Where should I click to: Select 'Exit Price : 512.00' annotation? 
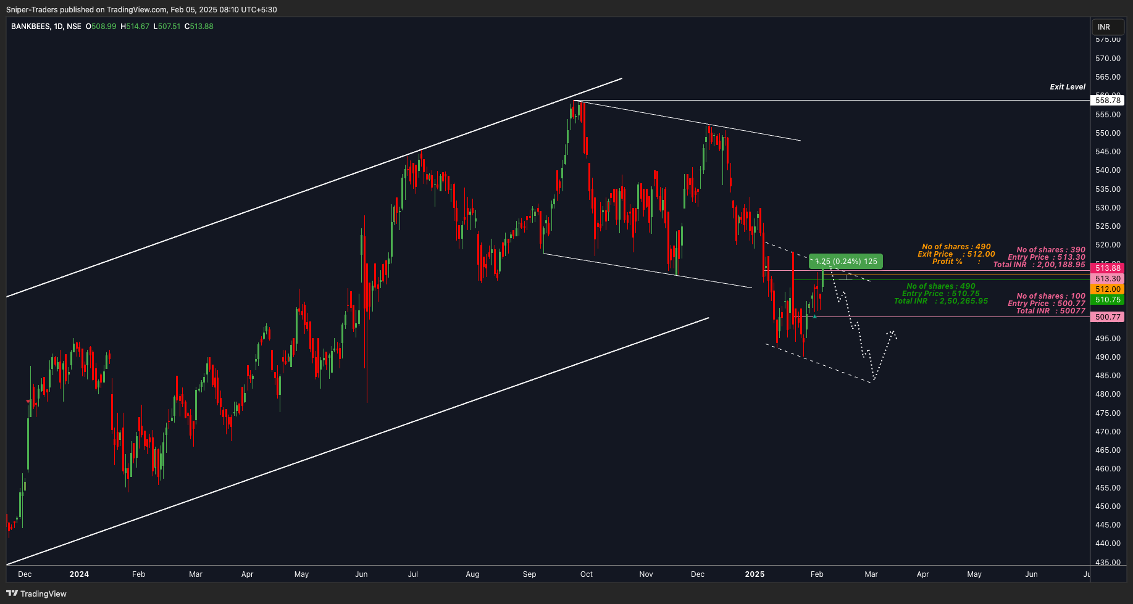tap(956, 254)
